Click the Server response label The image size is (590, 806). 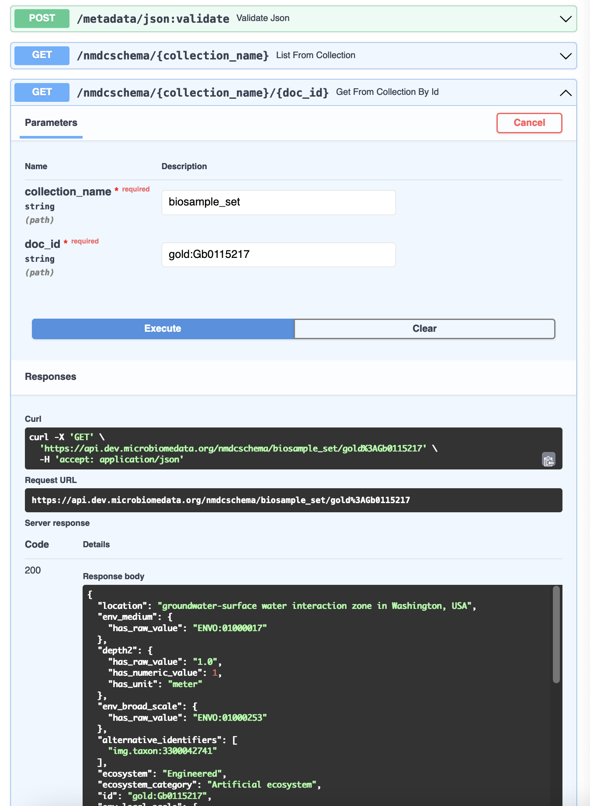[x=57, y=523]
